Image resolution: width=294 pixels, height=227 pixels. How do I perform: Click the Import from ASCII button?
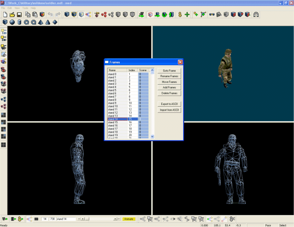pyautogui.click(x=169, y=110)
